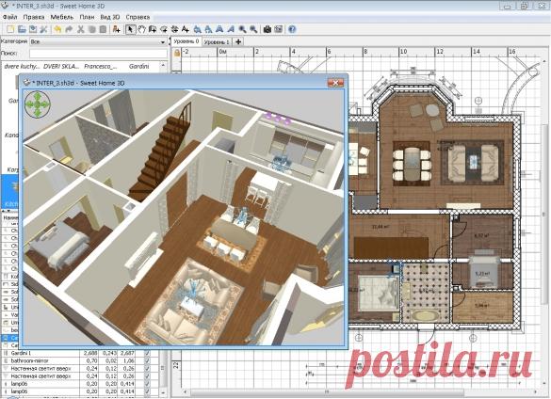Click the Create photo camera icon
The height and width of the screenshot is (399, 551).
tap(267, 29)
